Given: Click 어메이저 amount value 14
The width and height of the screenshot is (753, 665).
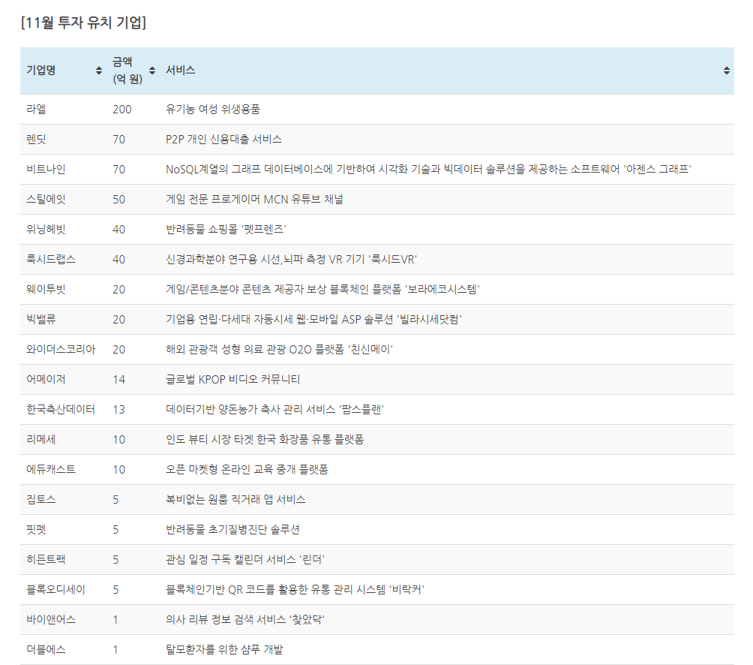Looking at the screenshot, I should [x=118, y=380].
